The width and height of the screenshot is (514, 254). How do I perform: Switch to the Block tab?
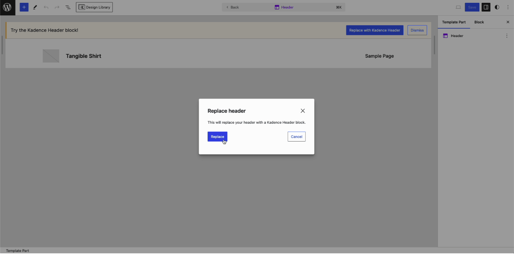(479, 22)
